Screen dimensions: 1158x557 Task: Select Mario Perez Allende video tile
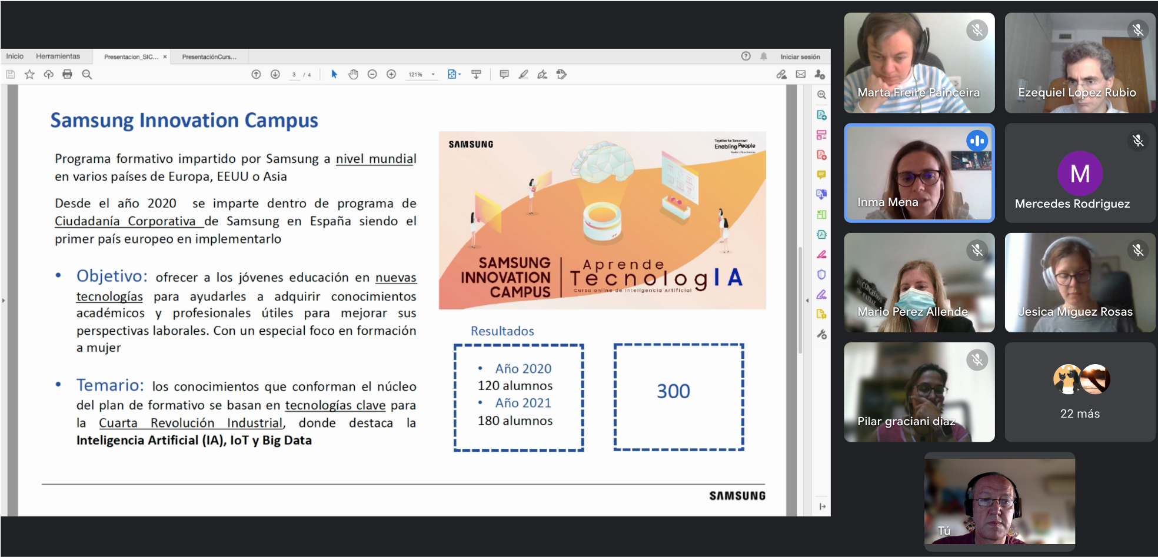click(919, 282)
